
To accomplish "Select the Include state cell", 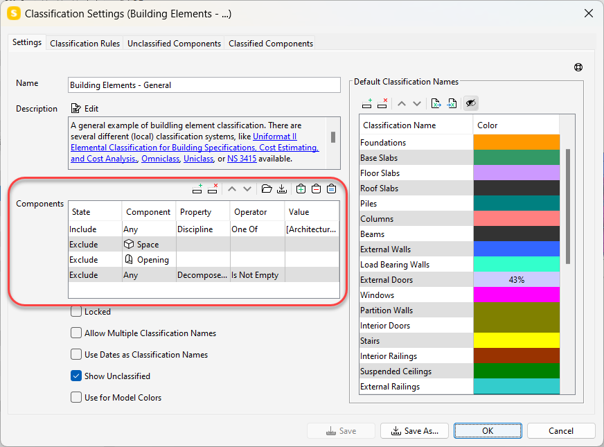I will [x=95, y=229].
